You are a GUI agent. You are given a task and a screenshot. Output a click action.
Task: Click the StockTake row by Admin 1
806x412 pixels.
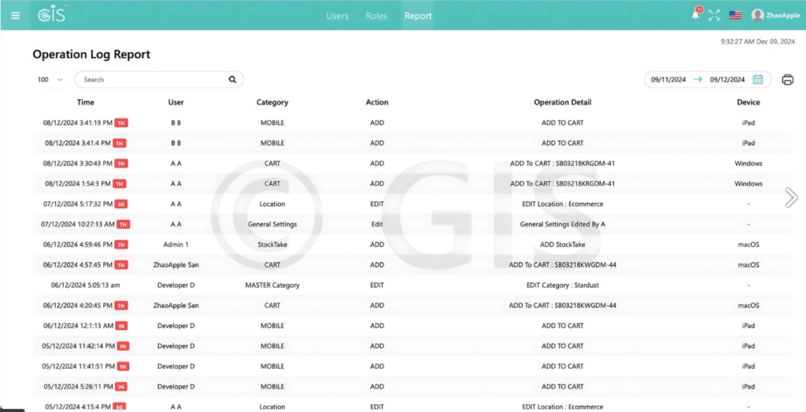click(272, 245)
